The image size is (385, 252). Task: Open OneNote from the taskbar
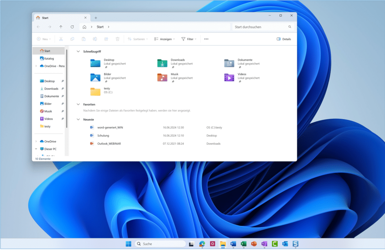click(264, 244)
